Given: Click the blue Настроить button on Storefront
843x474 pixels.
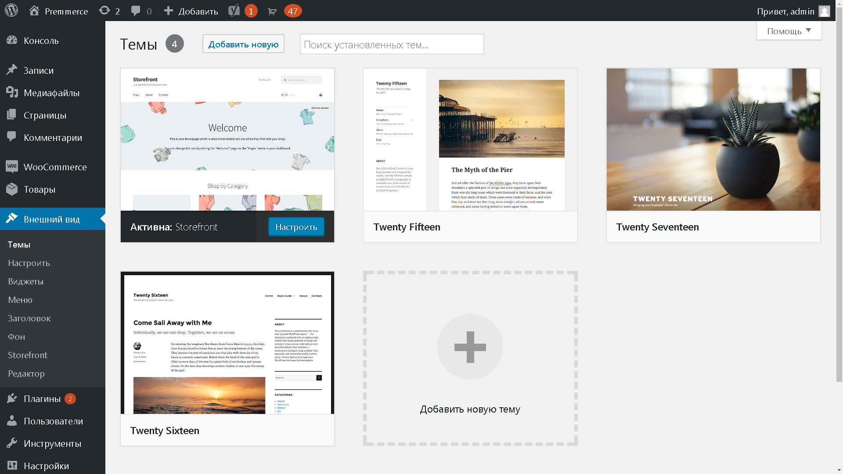Looking at the screenshot, I should point(296,227).
